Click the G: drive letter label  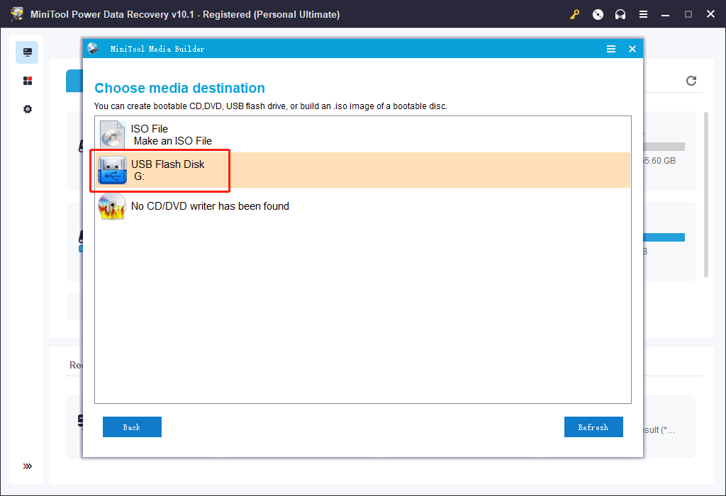coord(139,176)
